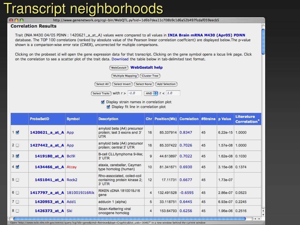Click the p Value column header
The height and width of the screenshot is (225, 300).
(225, 119)
